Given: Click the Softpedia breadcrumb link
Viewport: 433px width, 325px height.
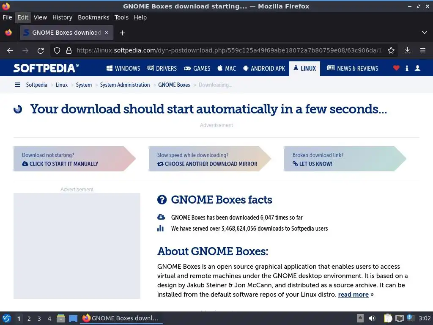Looking at the screenshot, I should click(37, 85).
